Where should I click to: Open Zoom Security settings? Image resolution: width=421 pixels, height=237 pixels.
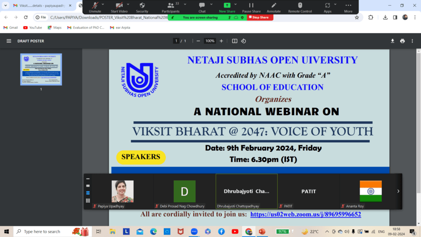coord(142,7)
